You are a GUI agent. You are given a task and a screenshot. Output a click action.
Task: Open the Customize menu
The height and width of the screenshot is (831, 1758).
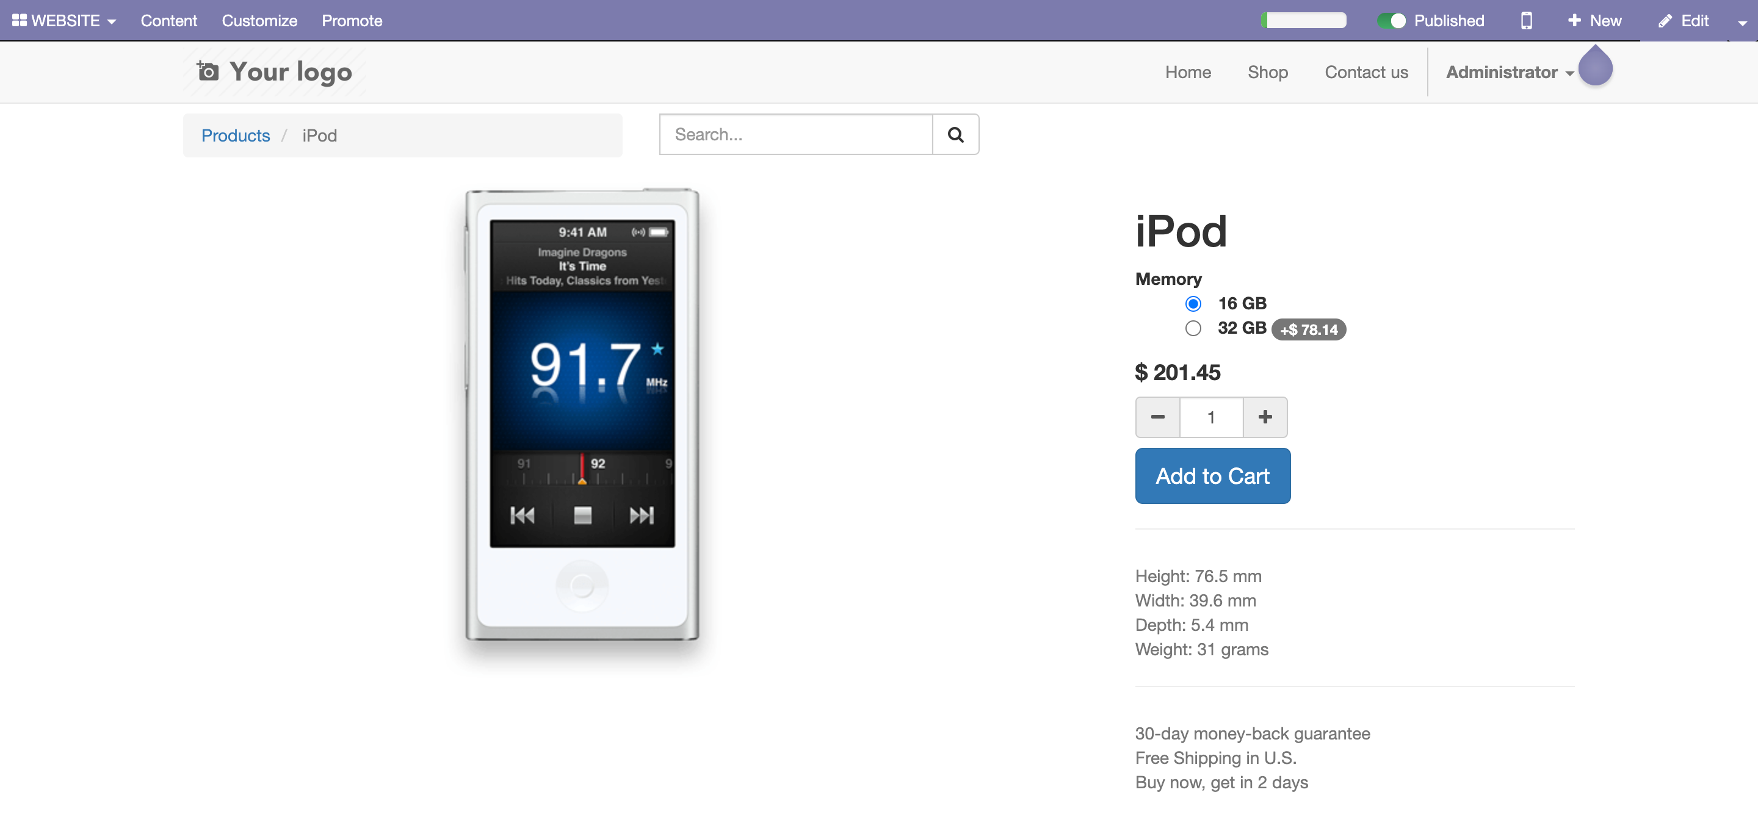(259, 21)
